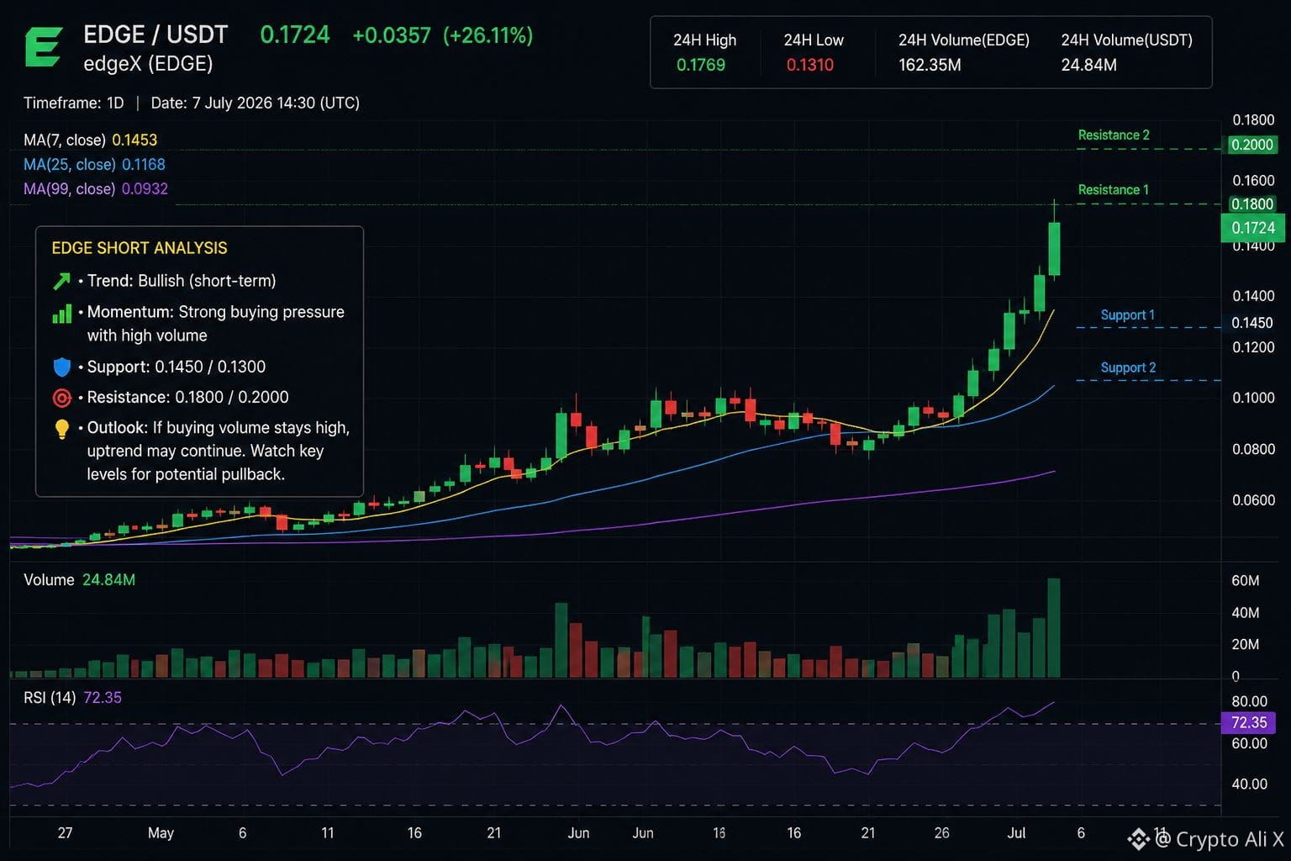
Task: Click the latest tall green candlestick
Action: point(1054,248)
